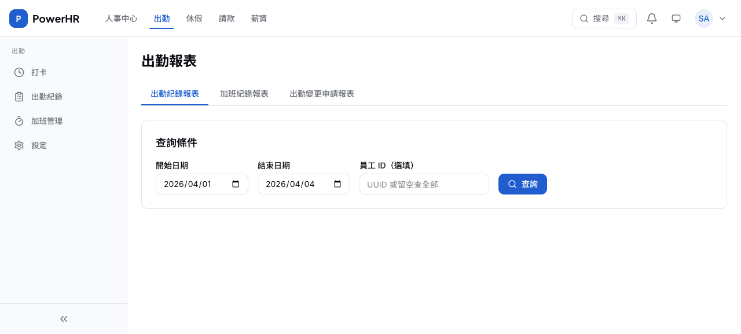
Task: Click the 員工 ID input field
Action: point(424,183)
